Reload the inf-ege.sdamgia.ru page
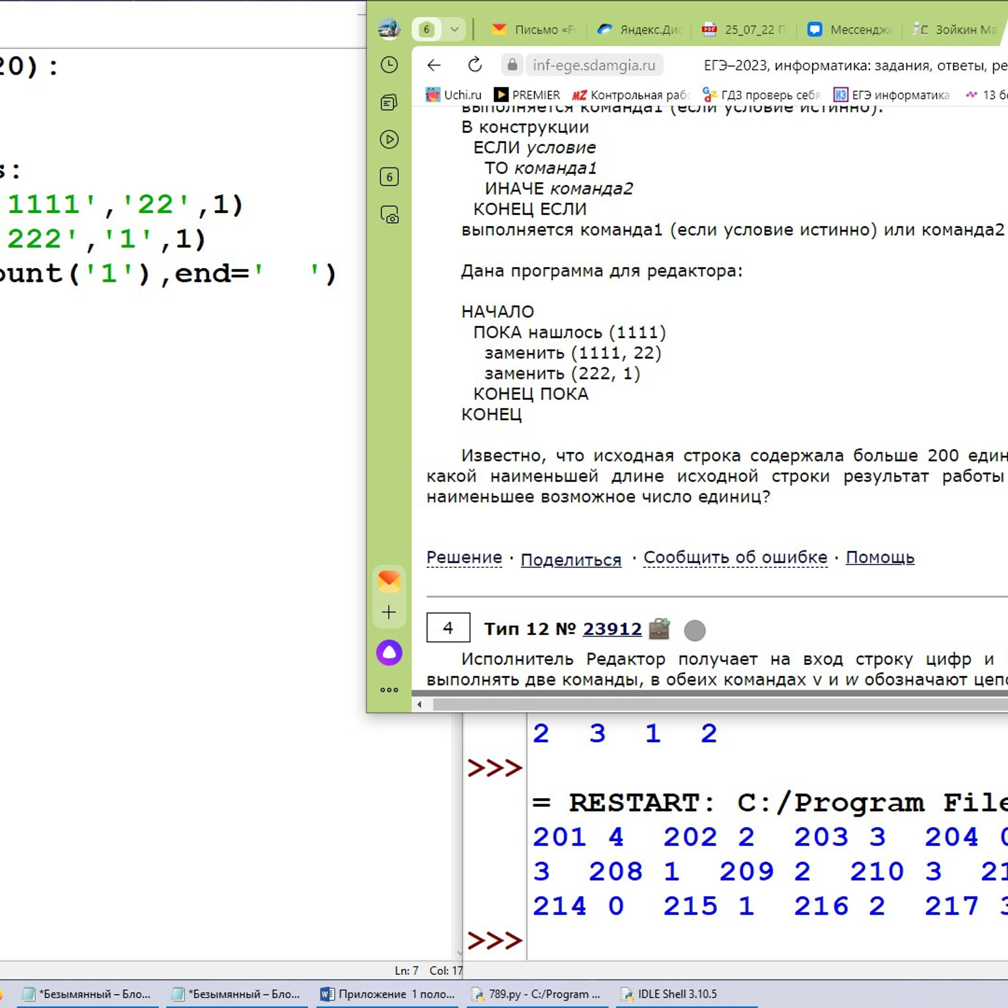Viewport: 1008px width, 1008px height. click(475, 65)
